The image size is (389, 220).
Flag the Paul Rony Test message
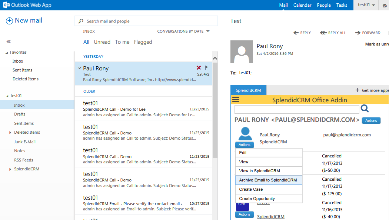coord(206,67)
